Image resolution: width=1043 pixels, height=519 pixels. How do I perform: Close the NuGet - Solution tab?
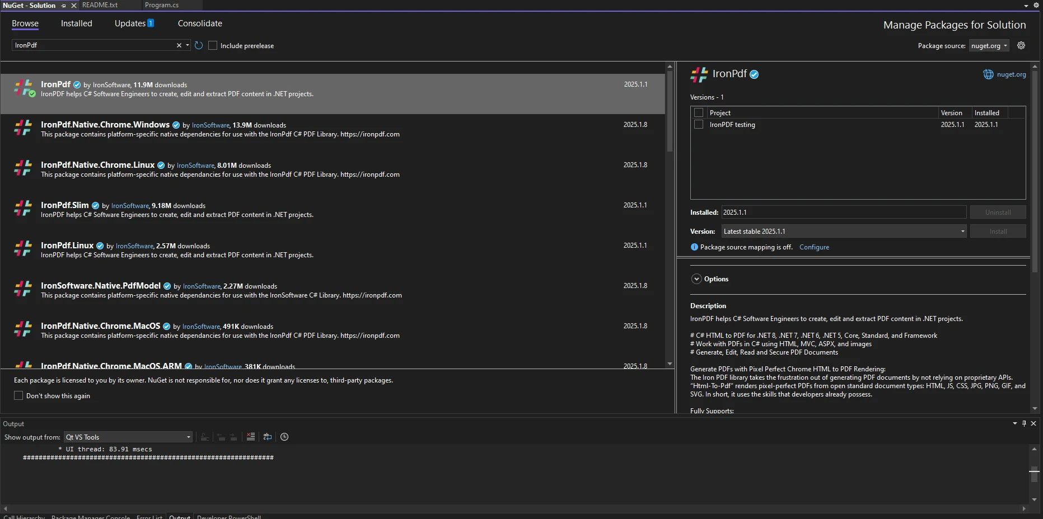coord(73,5)
